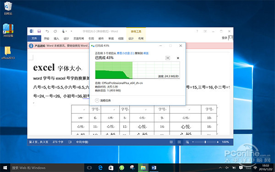Switch to the 视图 ribbon tab
275x172 pixels.
pyautogui.click(x=121, y=39)
